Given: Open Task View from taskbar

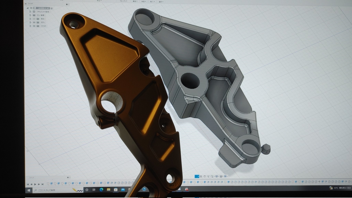Looking at the screenshot, I should 94,190.
